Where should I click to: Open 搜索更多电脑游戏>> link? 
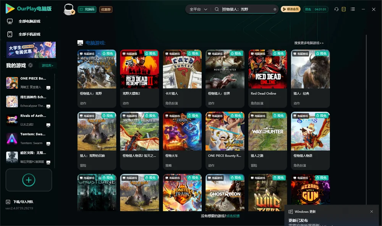[309, 43]
